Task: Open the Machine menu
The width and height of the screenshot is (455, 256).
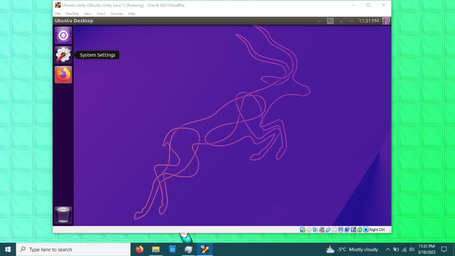Action: [x=72, y=14]
